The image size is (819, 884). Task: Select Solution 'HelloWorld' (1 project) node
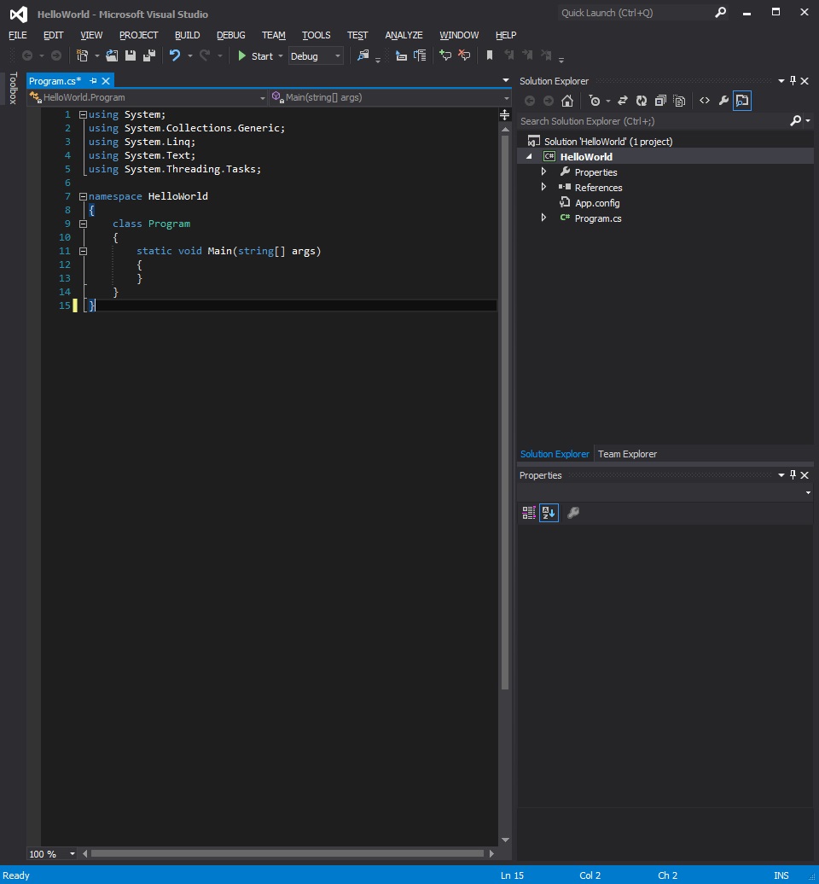[608, 141]
